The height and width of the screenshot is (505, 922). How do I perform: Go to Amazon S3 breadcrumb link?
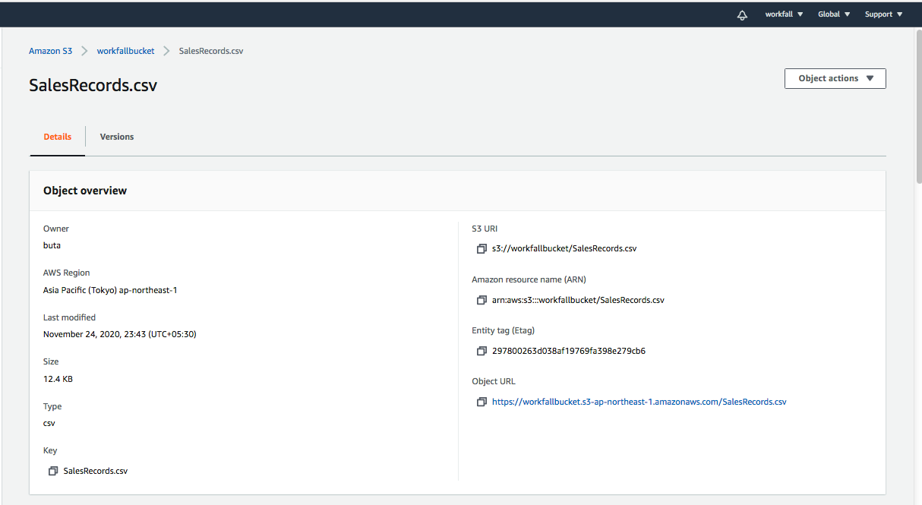51,51
